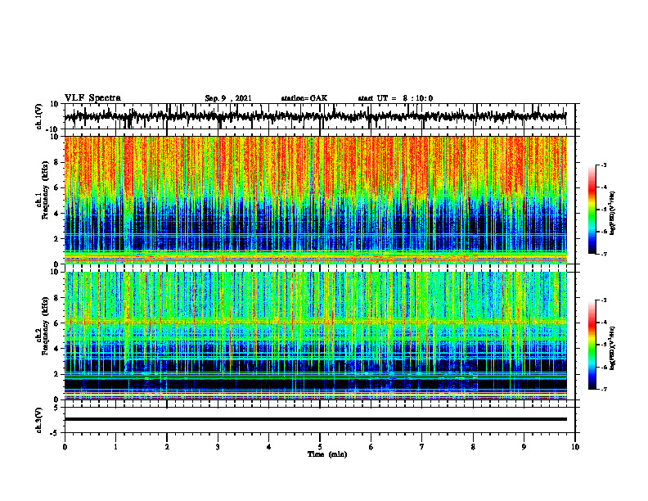The height and width of the screenshot is (501, 648).
Task: Click the "-7" tick on the ch.2 color bar
Action: 604,389
